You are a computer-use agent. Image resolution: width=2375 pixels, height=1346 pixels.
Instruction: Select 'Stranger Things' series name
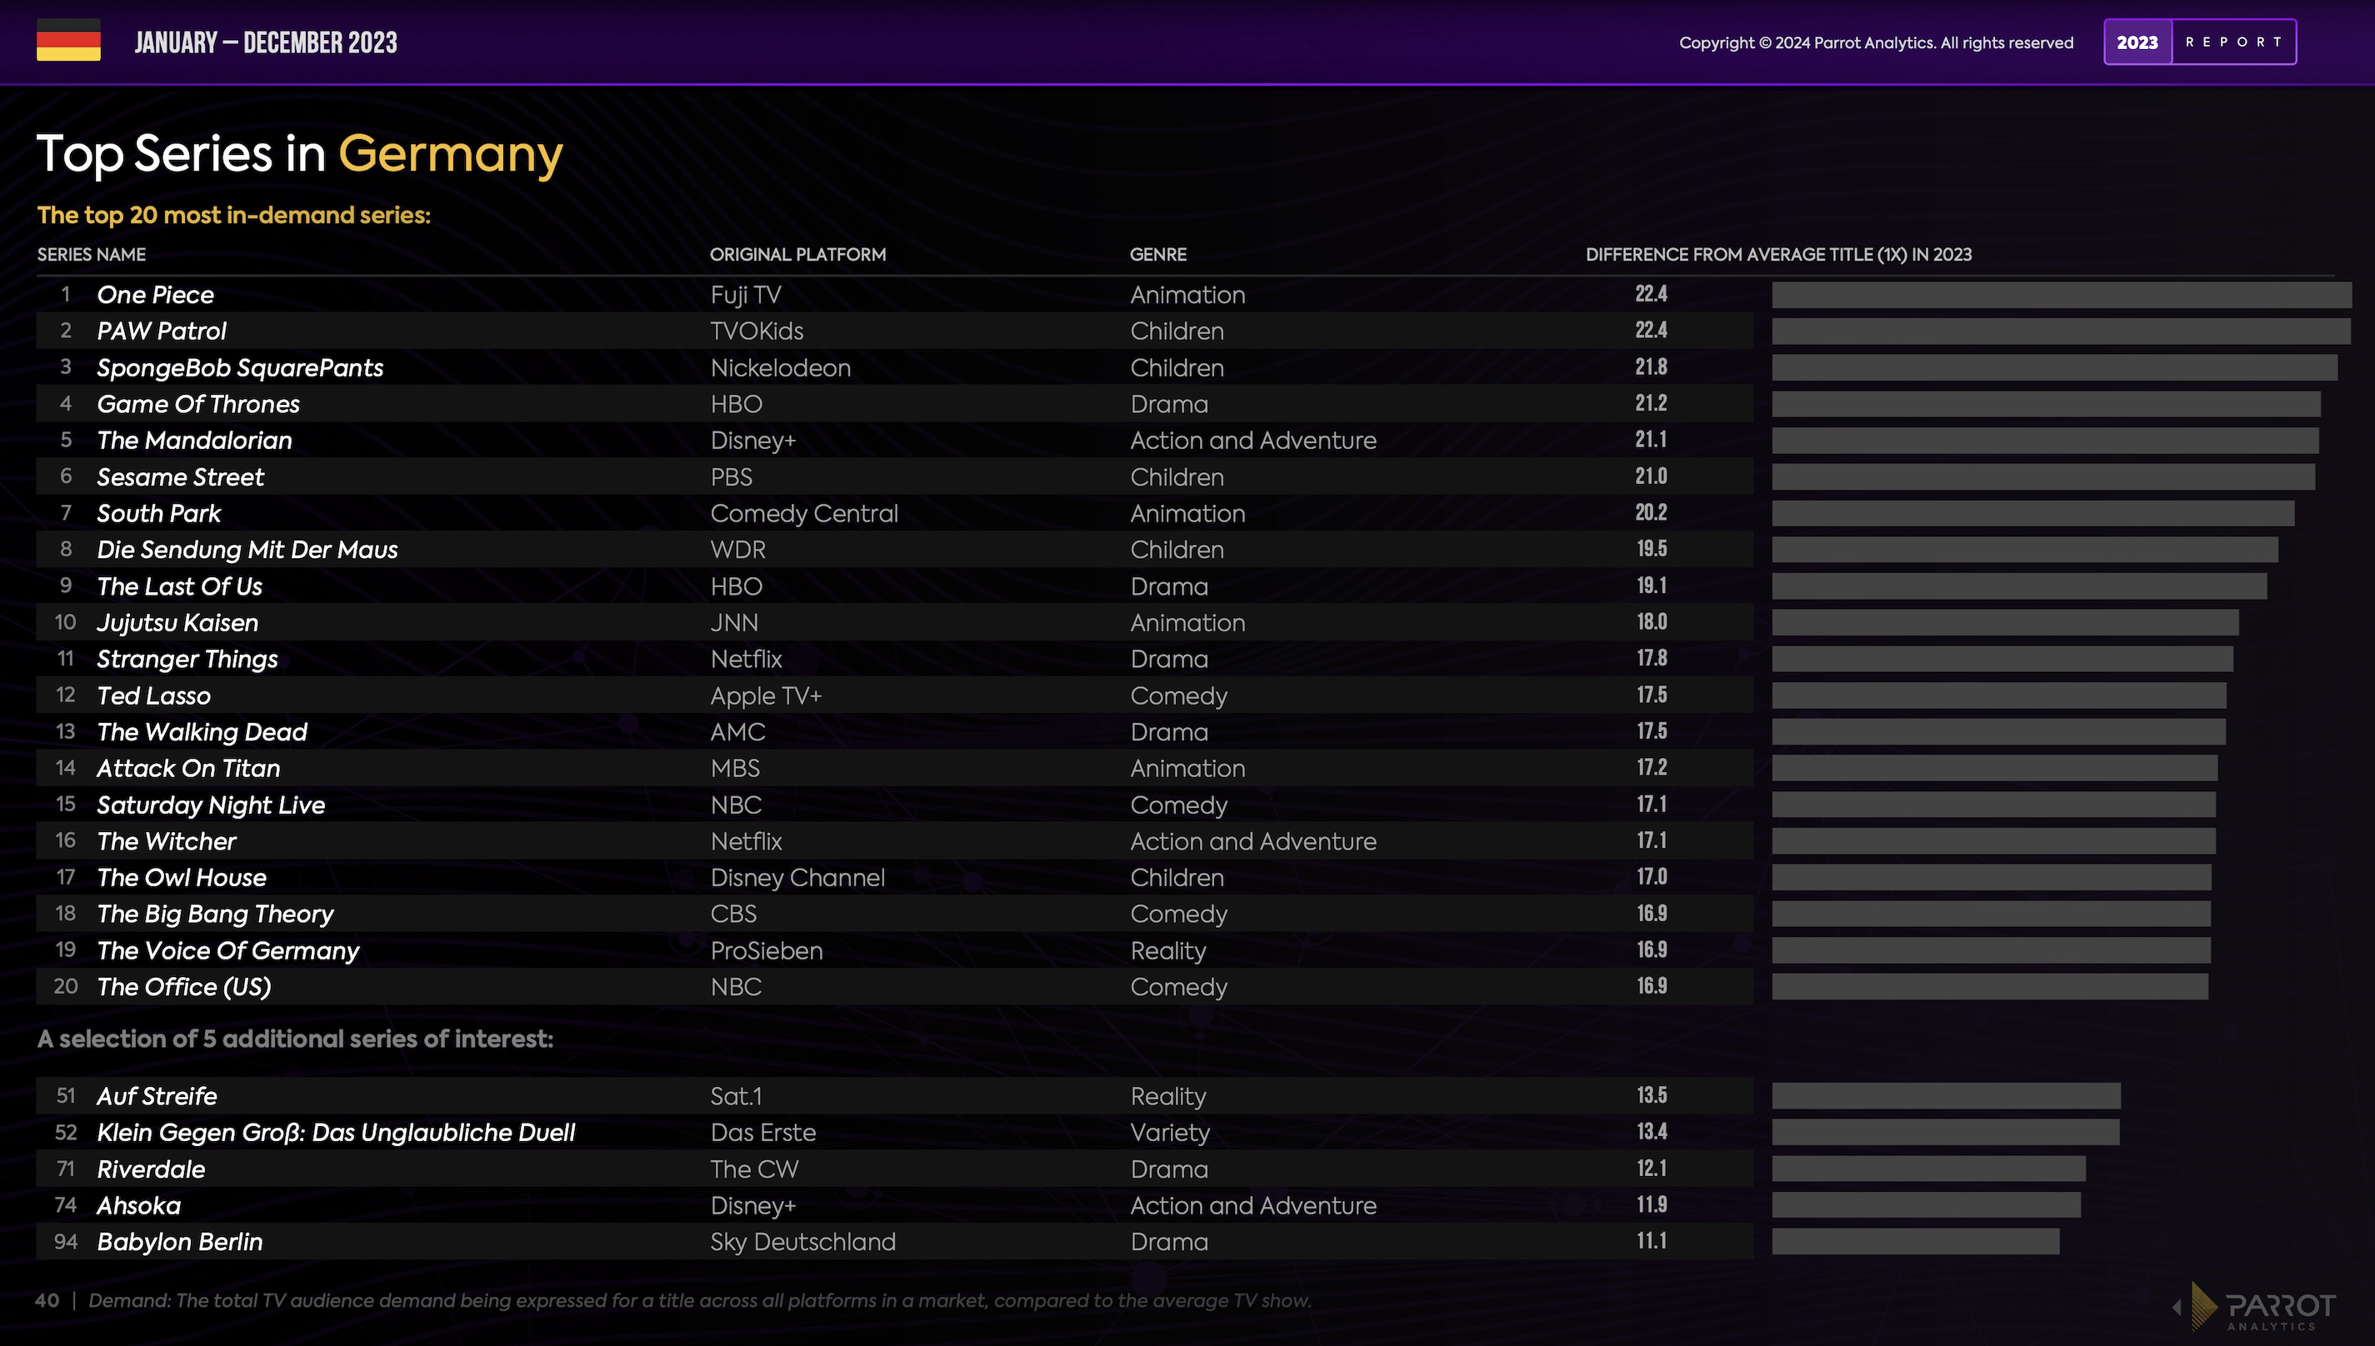tap(187, 659)
